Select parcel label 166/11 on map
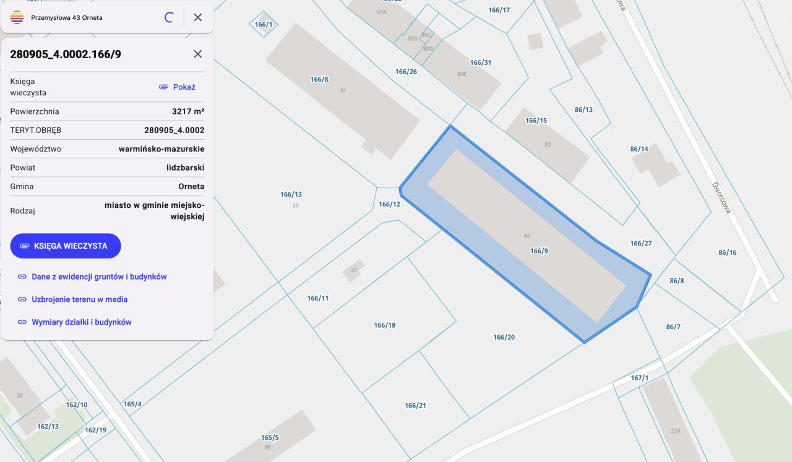The height and width of the screenshot is (462, 792). coord(318,298)
